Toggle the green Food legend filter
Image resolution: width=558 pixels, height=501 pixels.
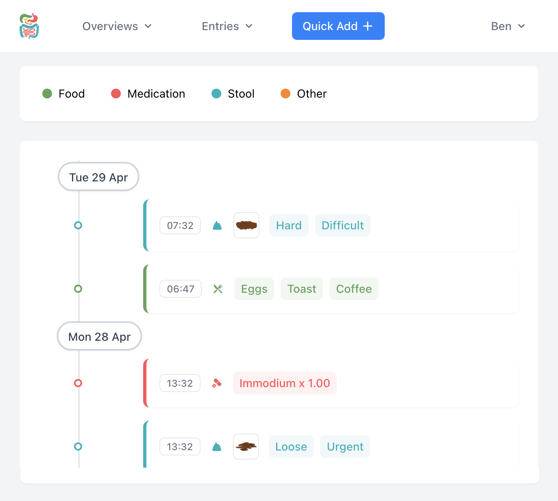[47, 94]
